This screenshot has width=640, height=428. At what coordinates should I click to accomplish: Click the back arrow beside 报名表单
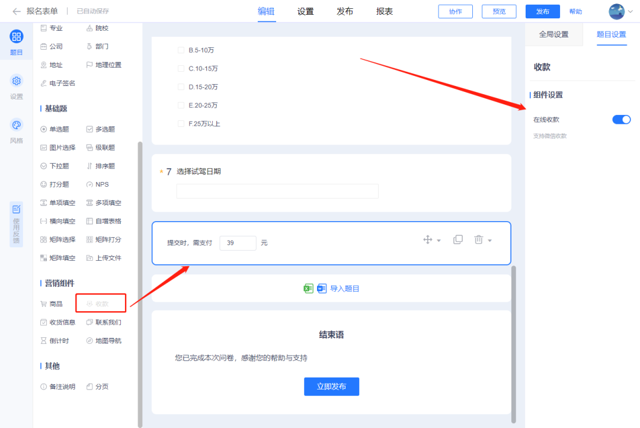(x=17, y=11)
